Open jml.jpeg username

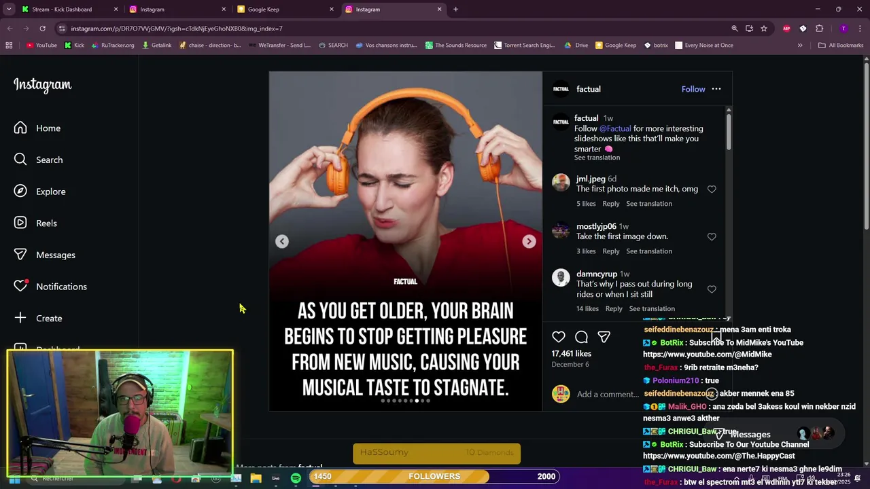point(591,179)
